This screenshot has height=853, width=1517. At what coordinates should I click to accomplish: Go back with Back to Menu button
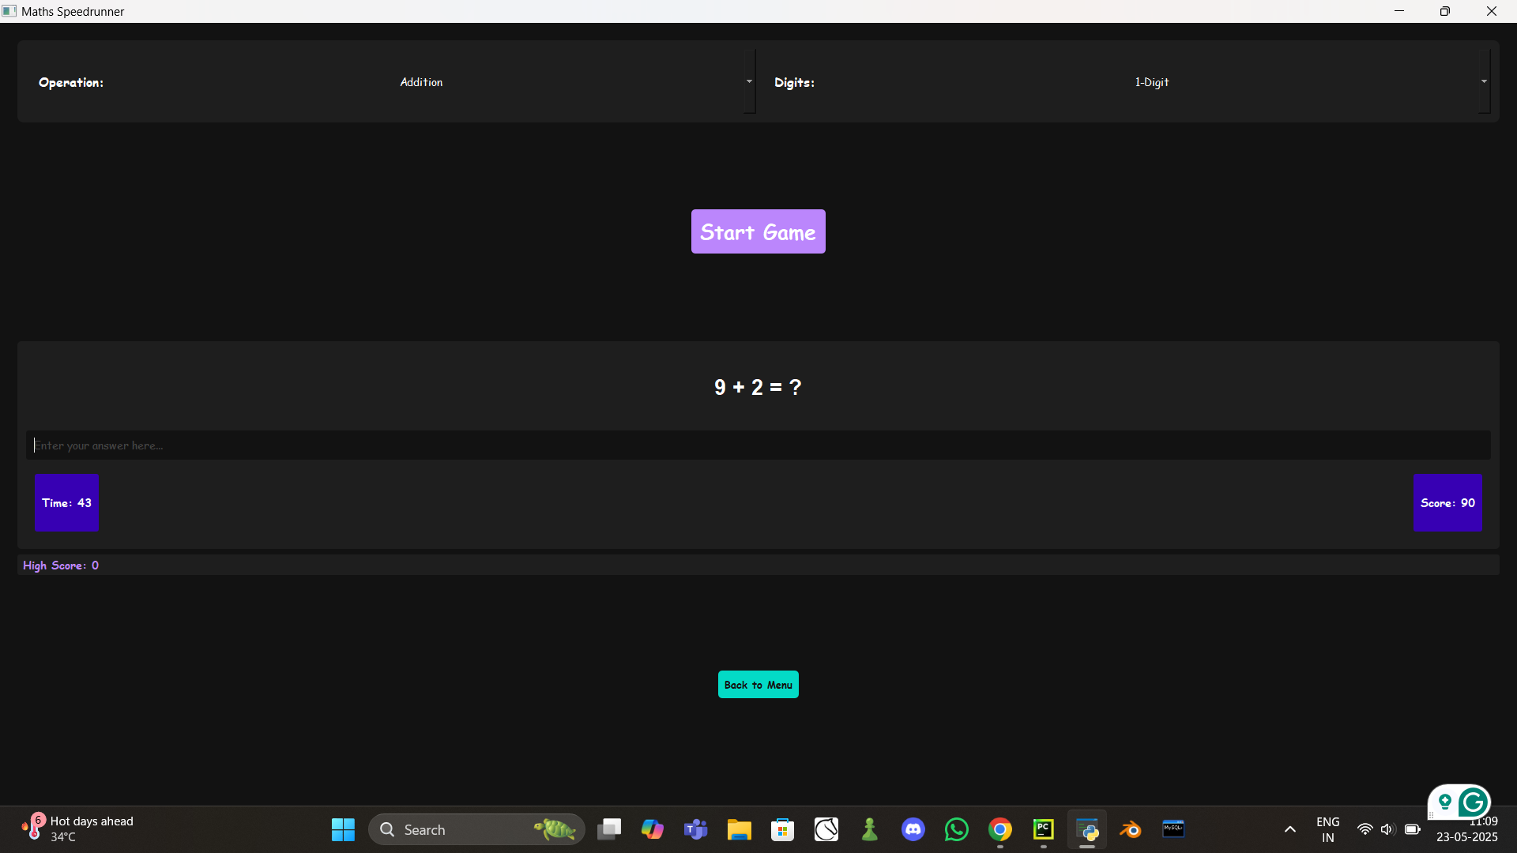pyautogui.click(x=758, y=685)
